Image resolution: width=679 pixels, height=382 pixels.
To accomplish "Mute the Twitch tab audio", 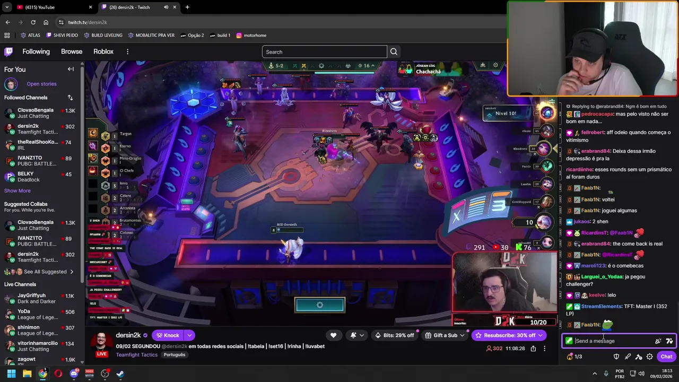I will click(x=166, y=7).
